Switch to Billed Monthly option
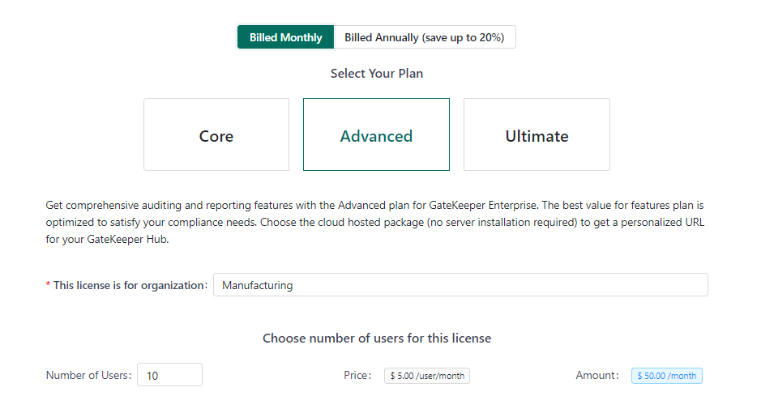 coord(285,37)
